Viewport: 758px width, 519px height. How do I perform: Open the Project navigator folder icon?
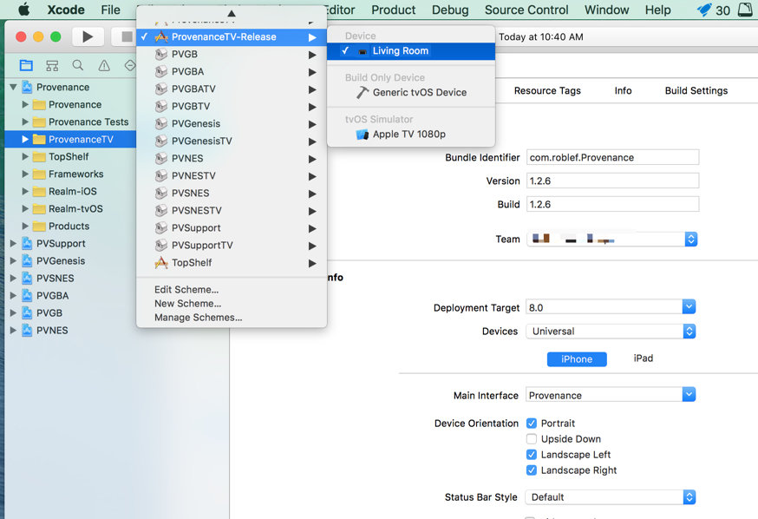(26, 65)
